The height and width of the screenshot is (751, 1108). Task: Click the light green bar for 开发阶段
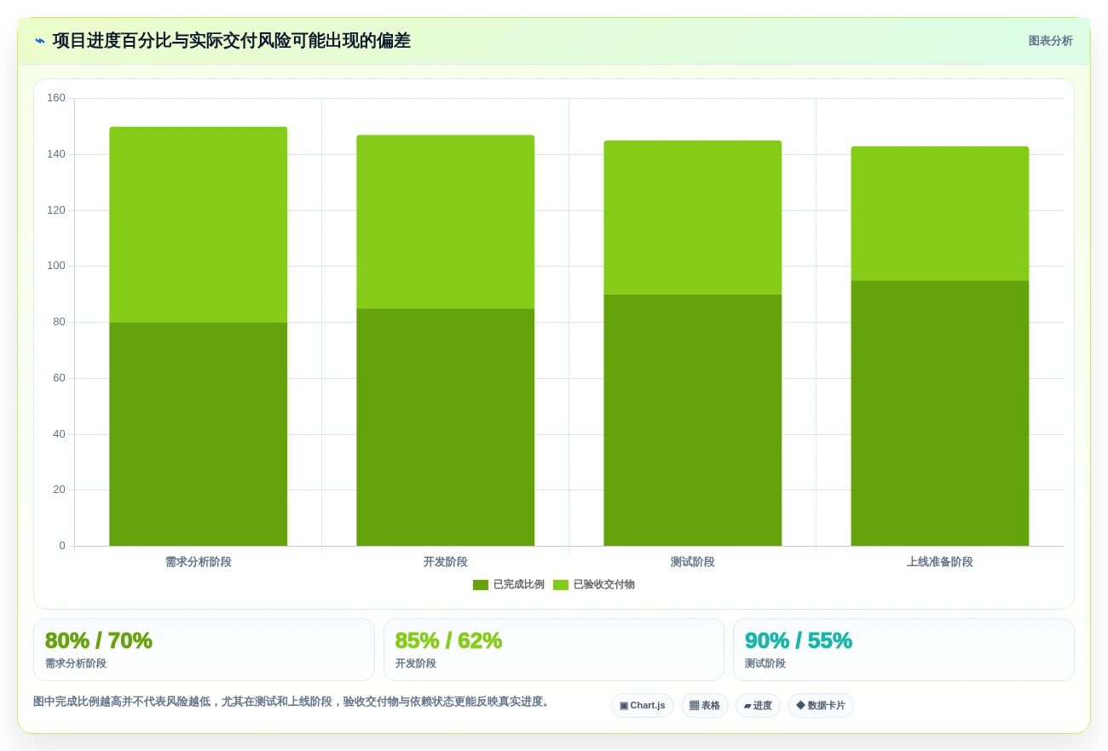coord(446,221)
